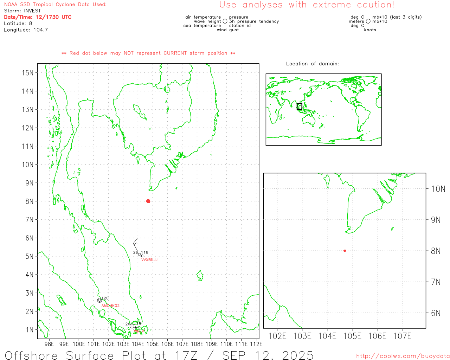
Task: Click 'NOAA SSD Tropical Cyclone Data Used:' header
Action: coord(55,5)
